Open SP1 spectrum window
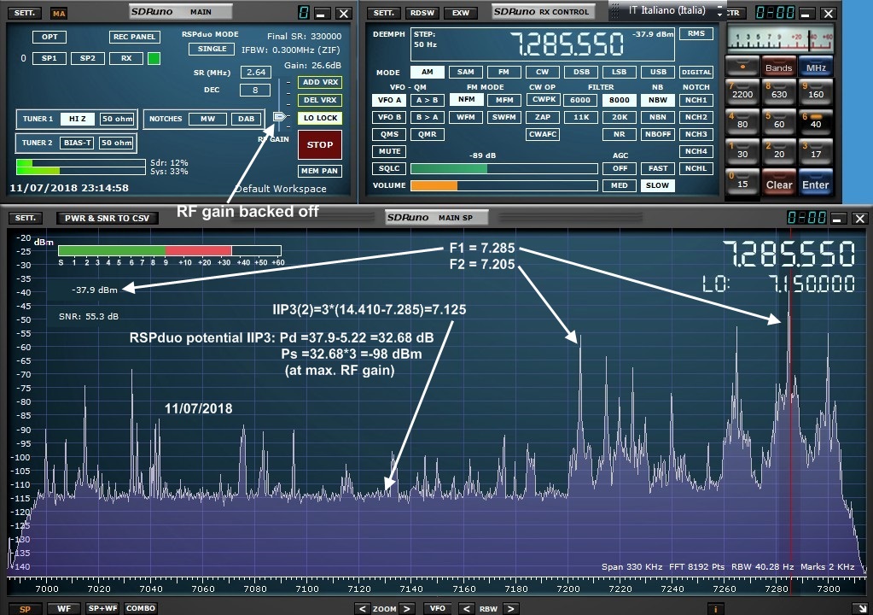 [x=49, y=58]
